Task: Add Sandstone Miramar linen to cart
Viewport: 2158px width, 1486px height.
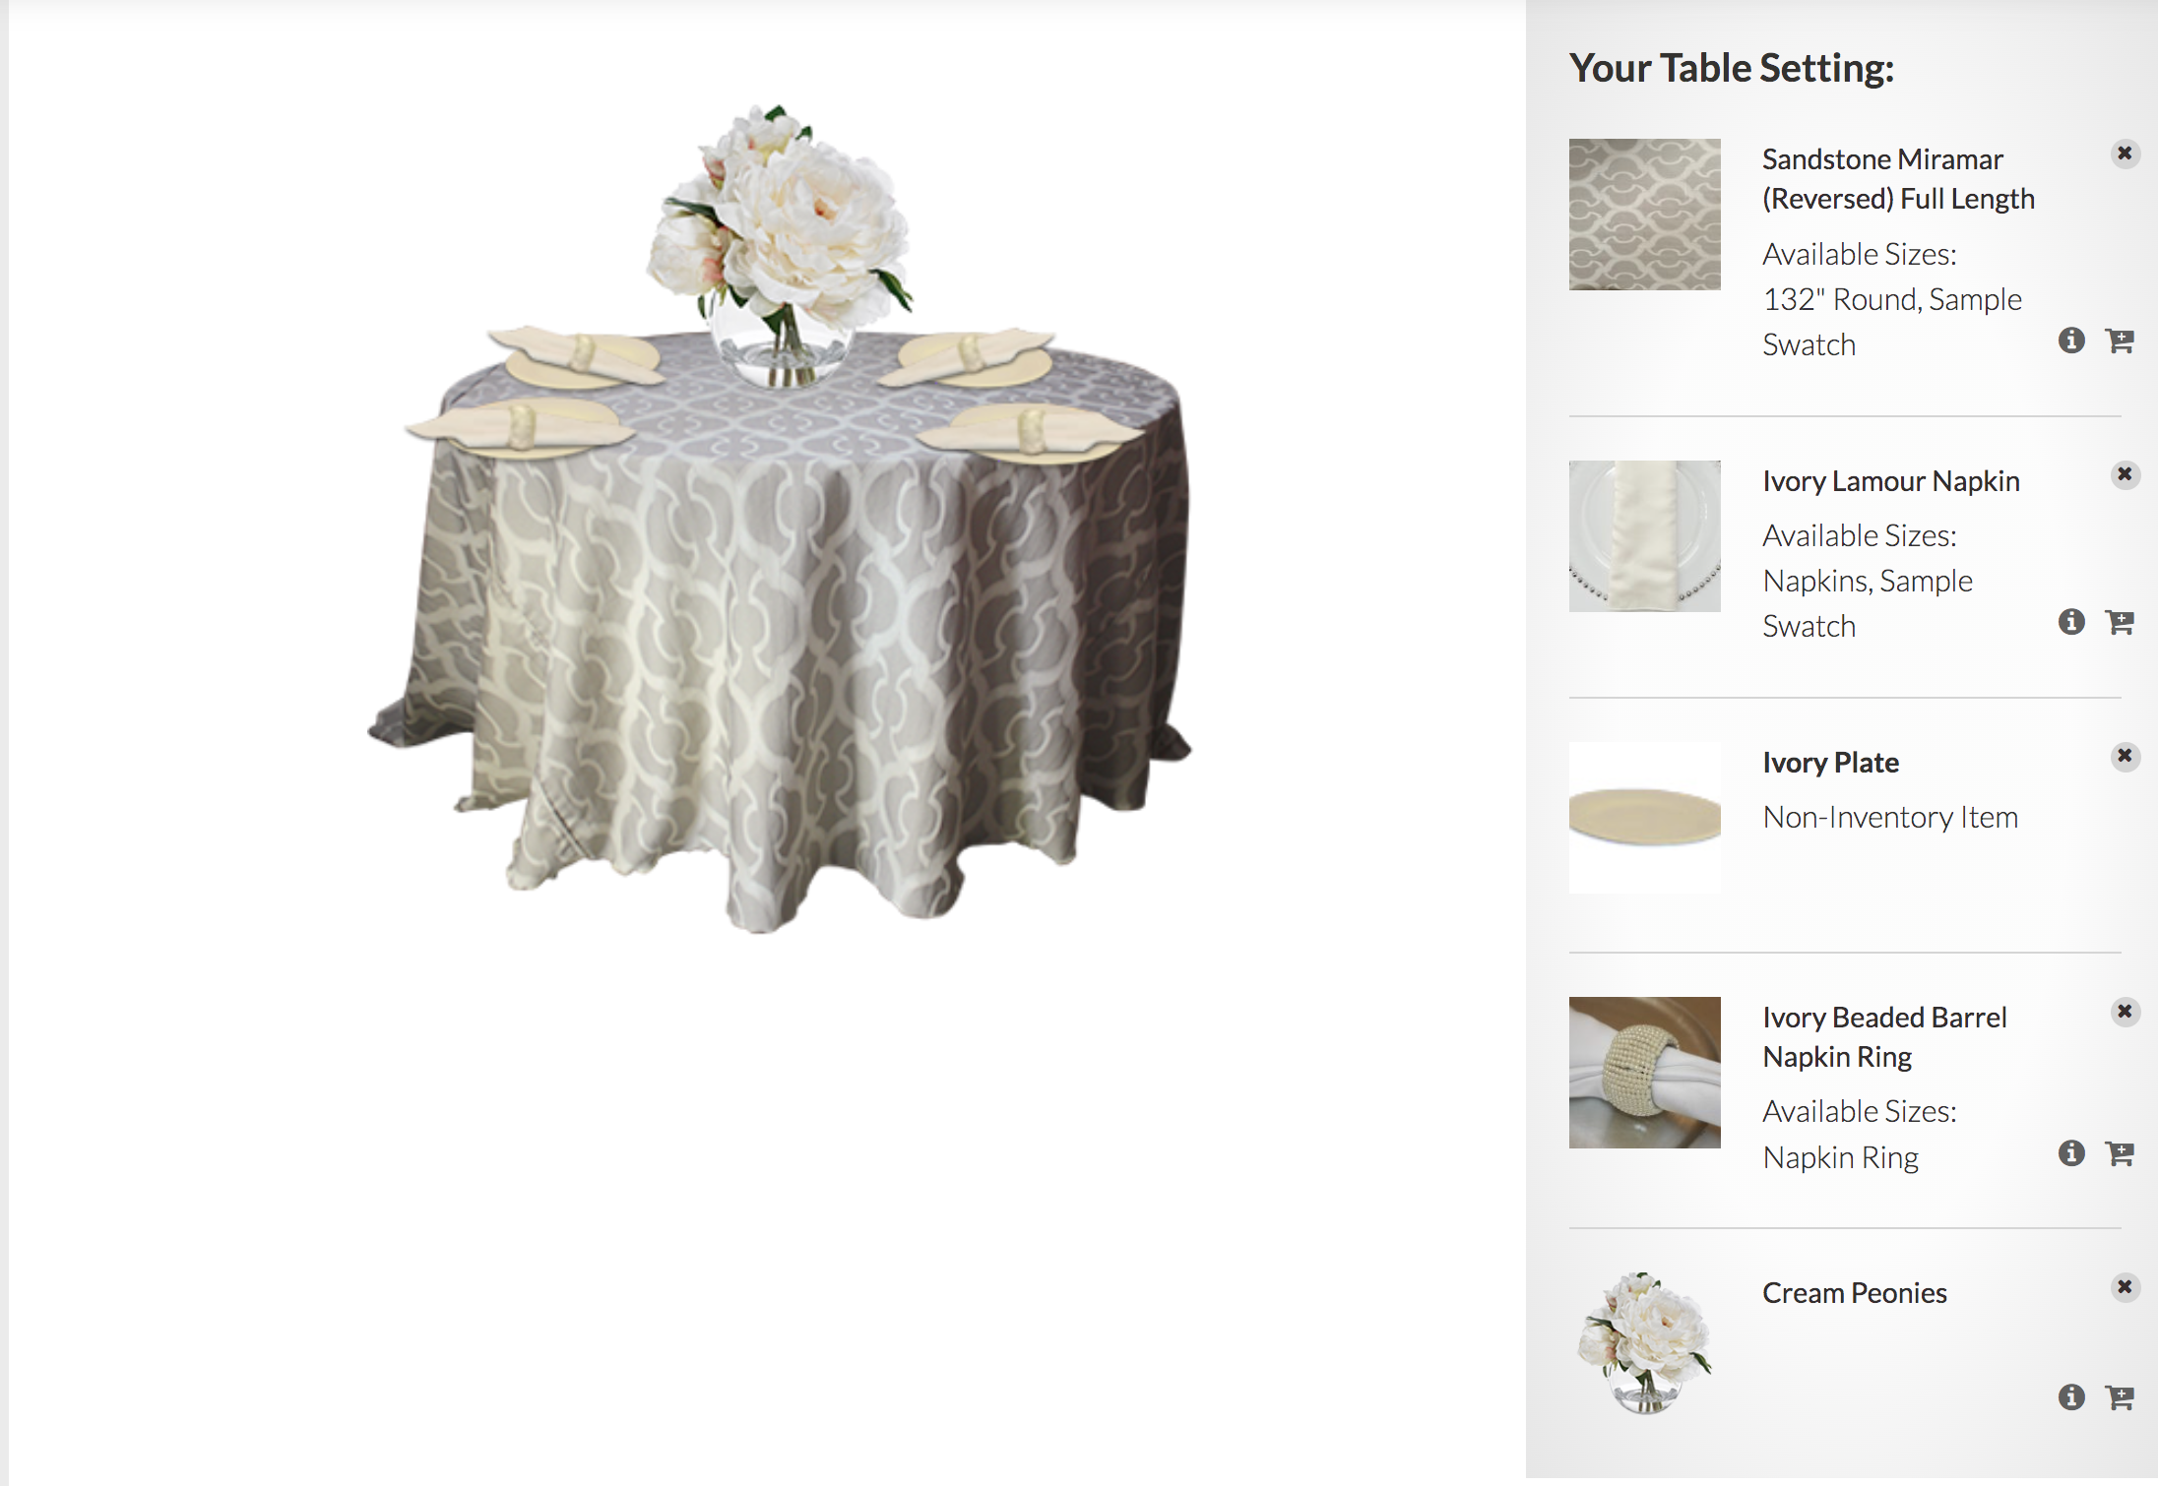Action: tap(2119, 341)
